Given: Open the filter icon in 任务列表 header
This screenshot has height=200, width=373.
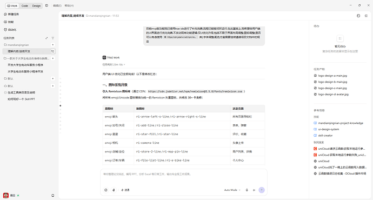Looking at the screenshot, I should (53, 38).
